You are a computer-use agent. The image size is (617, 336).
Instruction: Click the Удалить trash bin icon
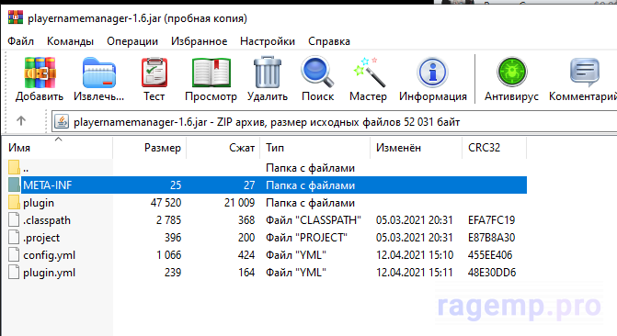pos(268,72)
